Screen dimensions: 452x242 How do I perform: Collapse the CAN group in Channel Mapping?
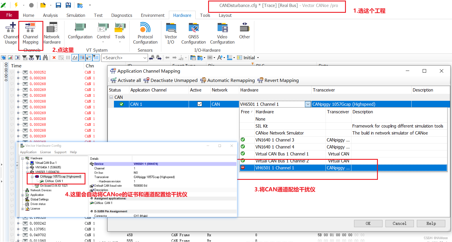click(x=111, y=97)
